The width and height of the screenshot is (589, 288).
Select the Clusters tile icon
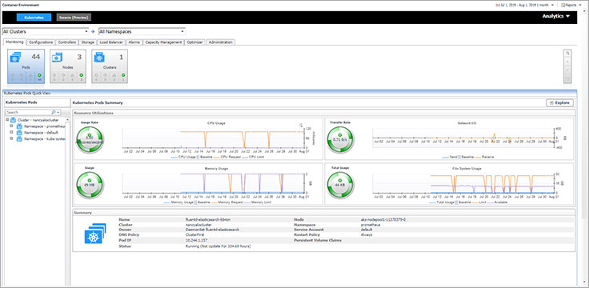pyautogui.click(x=99, y=58)
